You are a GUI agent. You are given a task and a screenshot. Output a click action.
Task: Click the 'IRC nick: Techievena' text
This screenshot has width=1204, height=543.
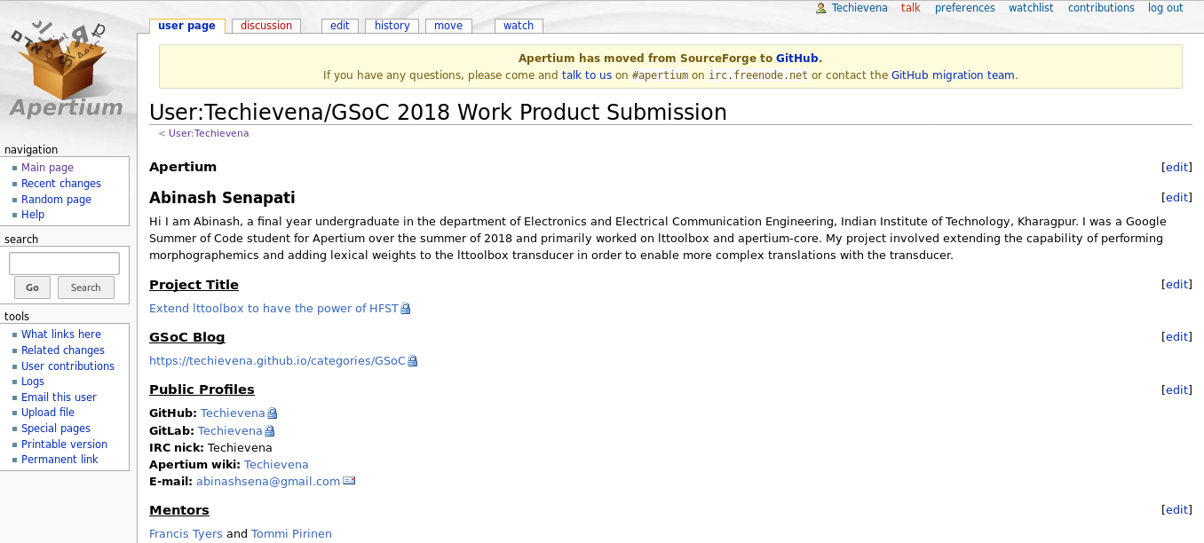click(x=210, y=448)
